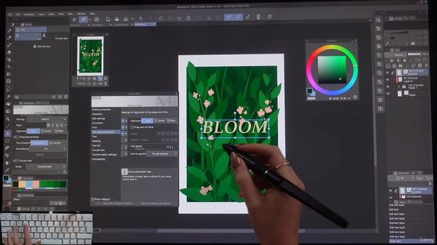Click the wrench icon in Tool Property

point(65,172)
